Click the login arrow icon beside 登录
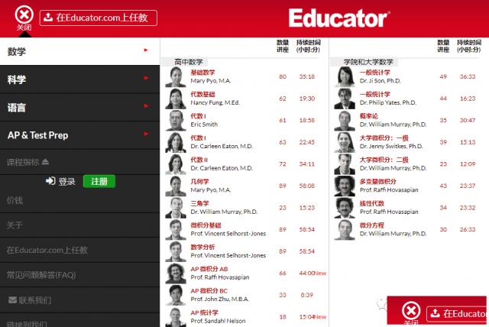489x327 pixels. (x=50, y=181)
